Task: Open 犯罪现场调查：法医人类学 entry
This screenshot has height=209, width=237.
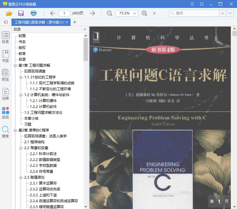Action: (x=45, y=136)
